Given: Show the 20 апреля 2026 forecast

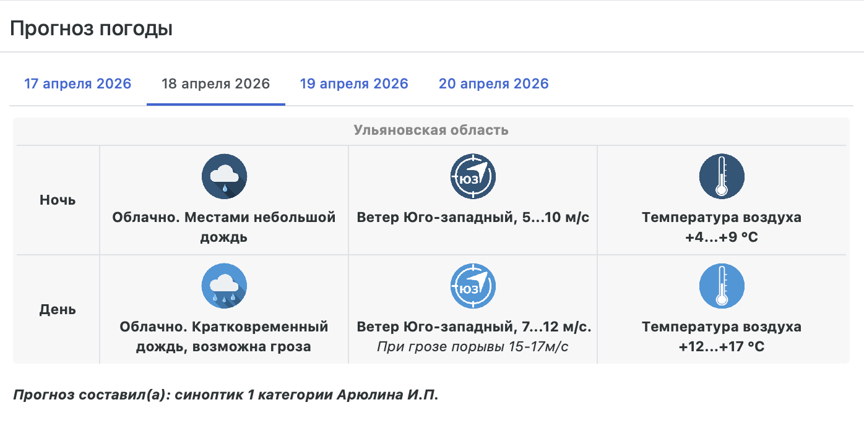Looking at the screenshot, I should [x=493, y=84].
